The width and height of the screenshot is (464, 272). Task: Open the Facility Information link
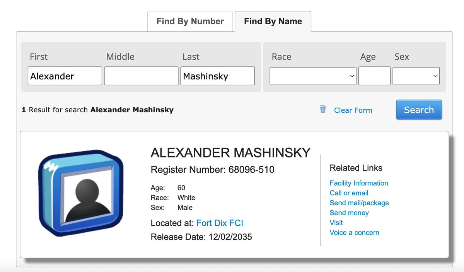click(x=359, y=183)
